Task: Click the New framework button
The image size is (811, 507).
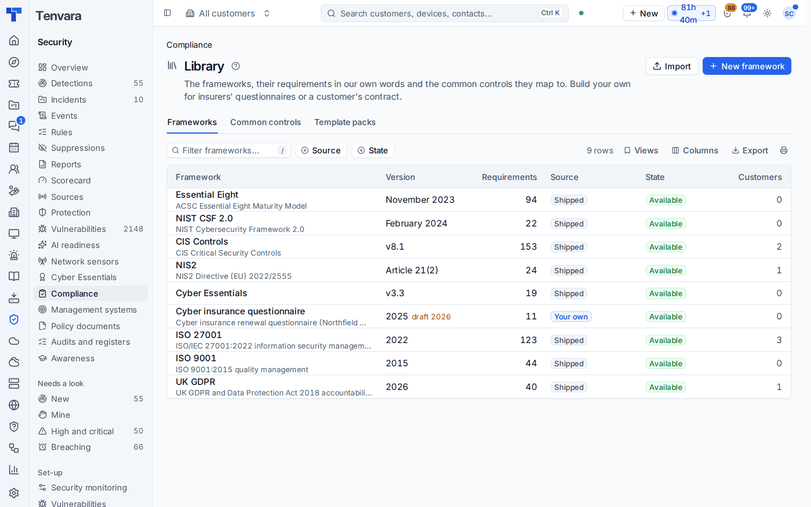Action: click(x=747, y=66)
